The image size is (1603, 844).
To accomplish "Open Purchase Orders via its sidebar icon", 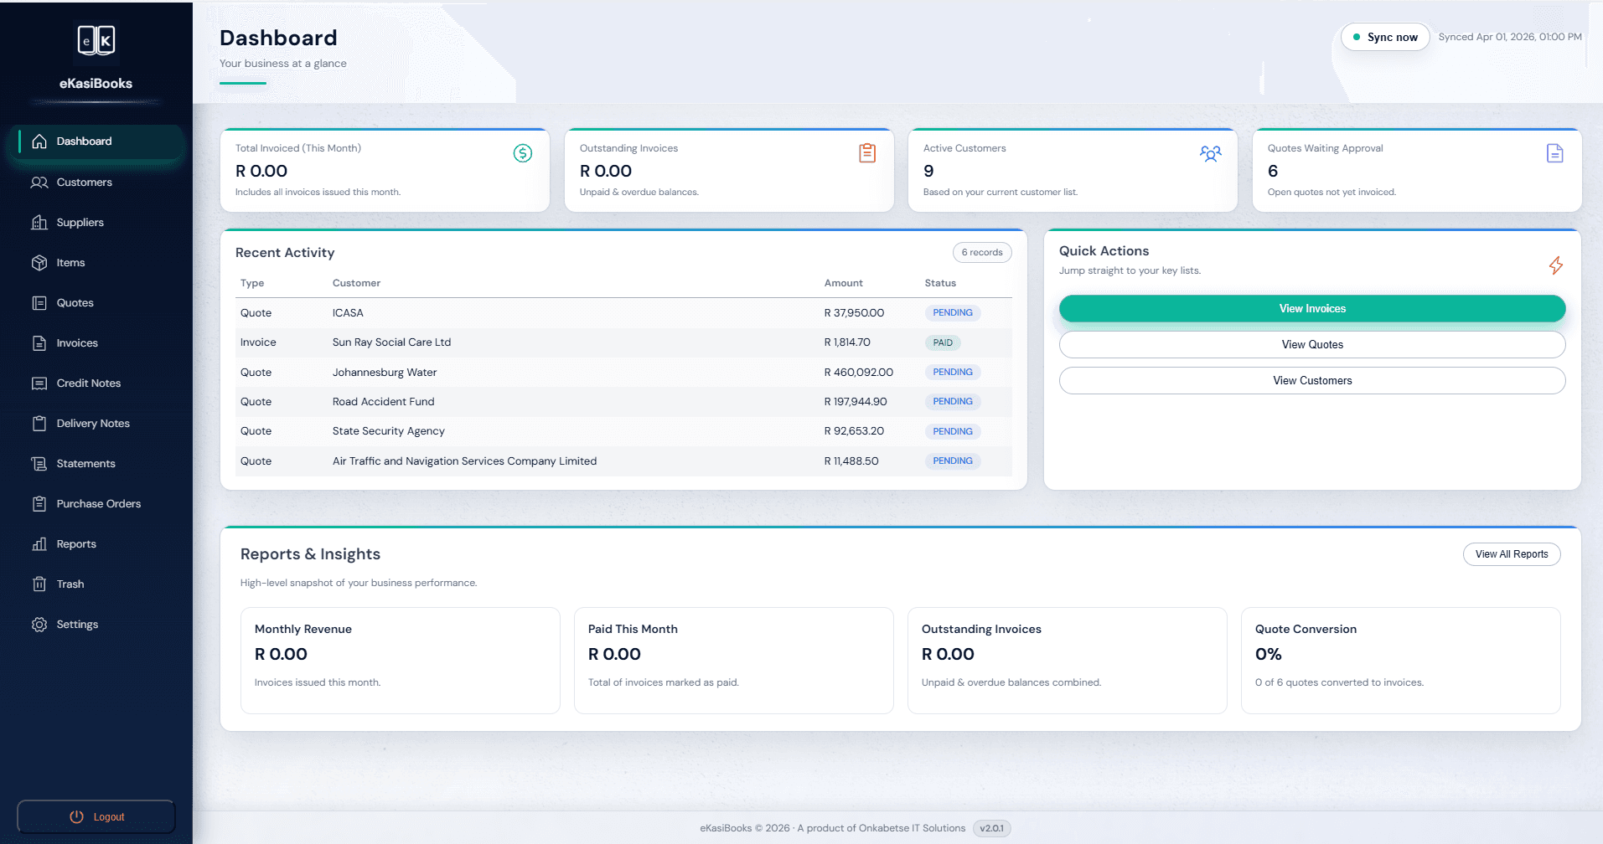I will (x=39, y=503).
